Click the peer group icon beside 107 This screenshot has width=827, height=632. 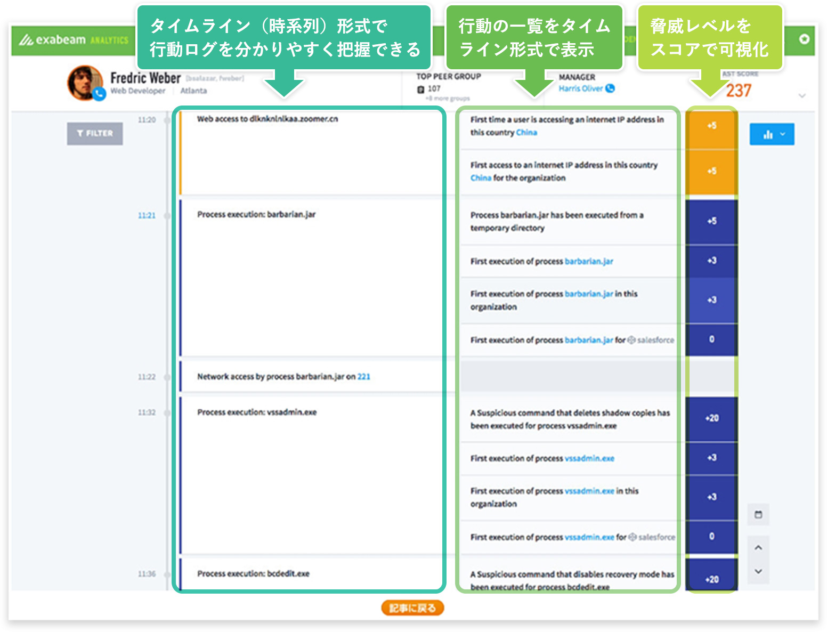click(x=420, y=89)
